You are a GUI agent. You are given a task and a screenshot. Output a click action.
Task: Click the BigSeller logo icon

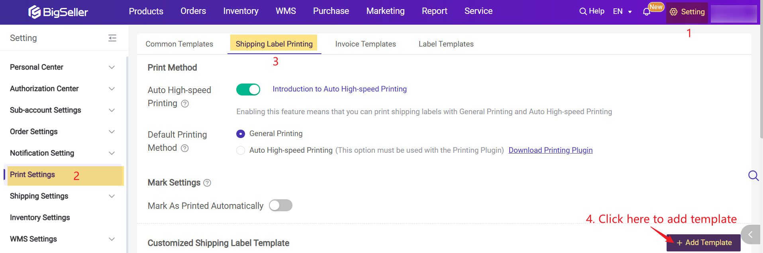pyautogui.click(x=34, y=12)
